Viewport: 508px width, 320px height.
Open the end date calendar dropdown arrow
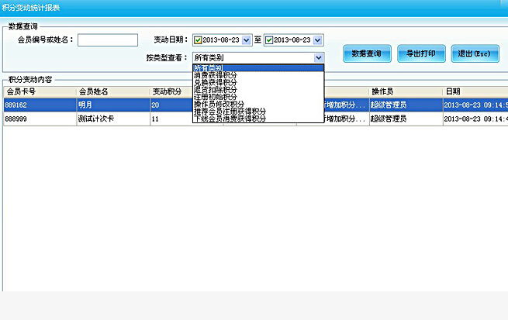317,40
